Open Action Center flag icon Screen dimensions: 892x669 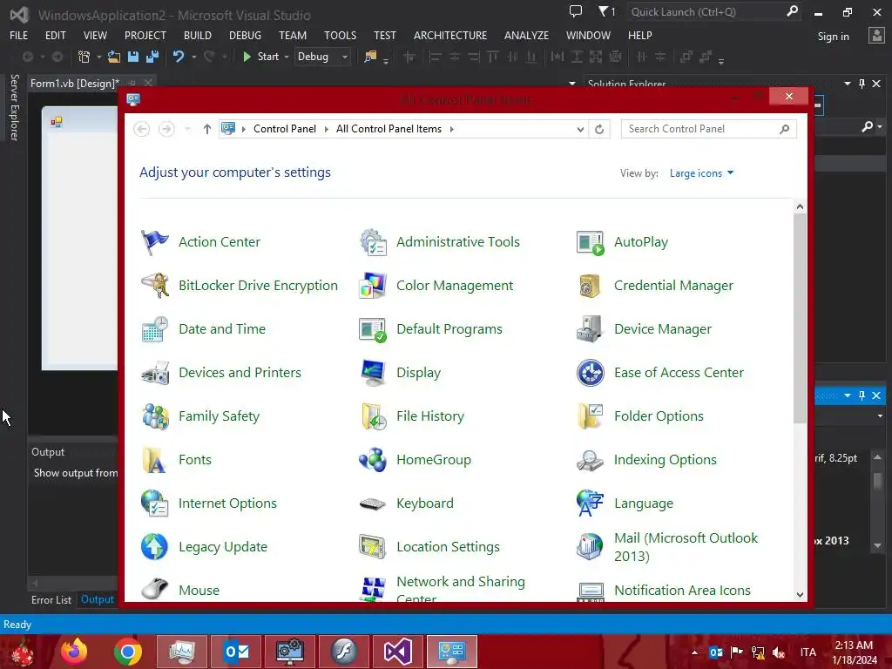(x=154, y=242)
